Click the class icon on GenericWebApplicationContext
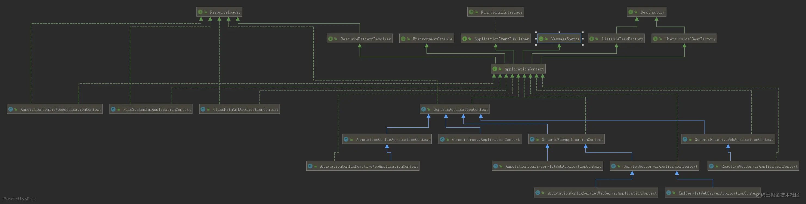Viewport: 806px width, 204px height. [x=532, y=139]
